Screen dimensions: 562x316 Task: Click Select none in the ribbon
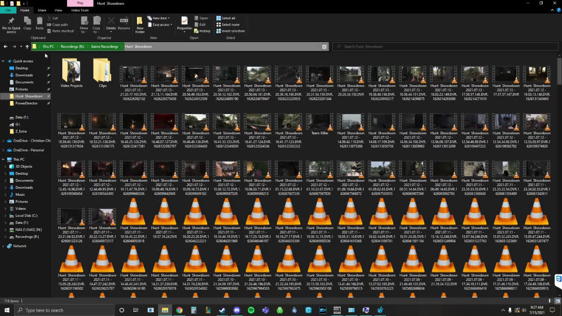[227, 25]
